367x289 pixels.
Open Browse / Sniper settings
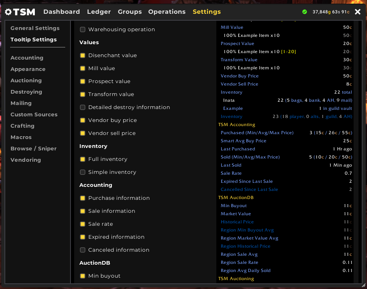pos(34,148)
